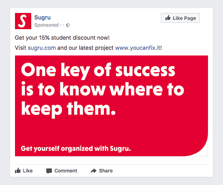Click the Share arrow icon
Image resolution: width=223 pixels, height=185 pixels.
(94, 171)
